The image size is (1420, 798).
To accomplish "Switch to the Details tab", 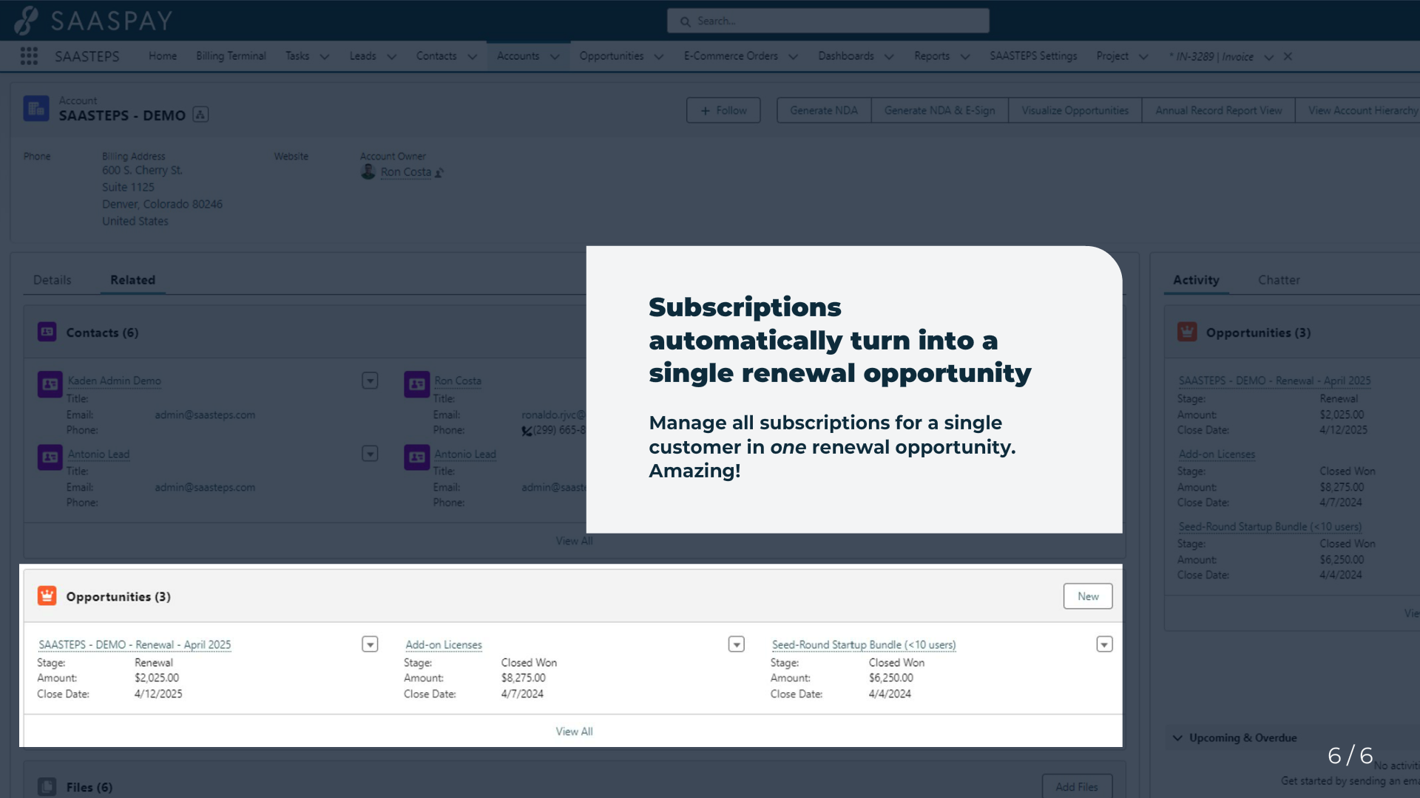I will coord(53,280).
